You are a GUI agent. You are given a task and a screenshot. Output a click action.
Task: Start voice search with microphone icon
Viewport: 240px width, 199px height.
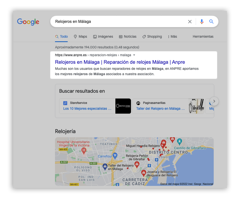pyautogui.click(x=202, y=22)
